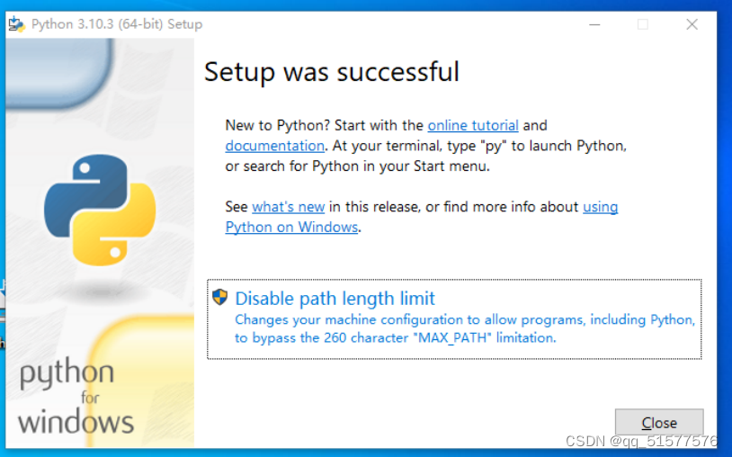Minimize the Python Setup window
Screen dimensions: 732x457
click(x=594, y=24)
